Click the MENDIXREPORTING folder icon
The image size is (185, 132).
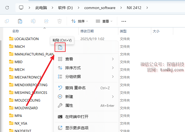(11, 85)
